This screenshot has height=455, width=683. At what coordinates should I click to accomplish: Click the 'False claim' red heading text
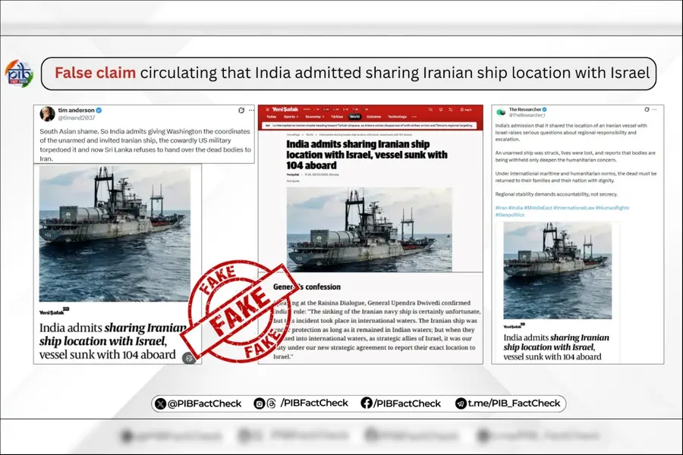(95, 73)
